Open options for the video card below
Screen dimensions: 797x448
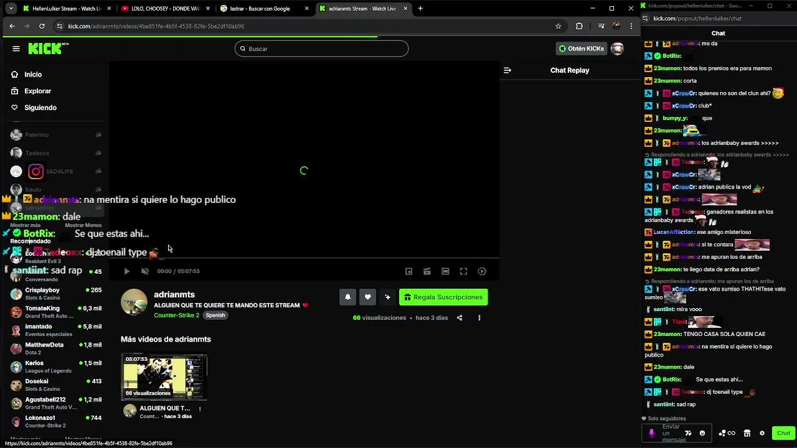tap(200, 409)
